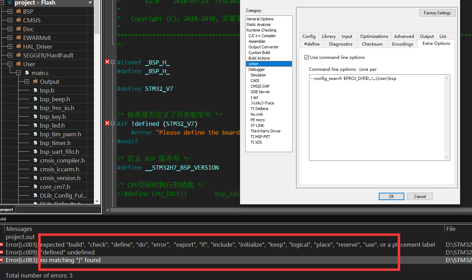Click the workspace tree vertical scrollbar
This screenshot has width=472, height=280.
click(97, 102)
